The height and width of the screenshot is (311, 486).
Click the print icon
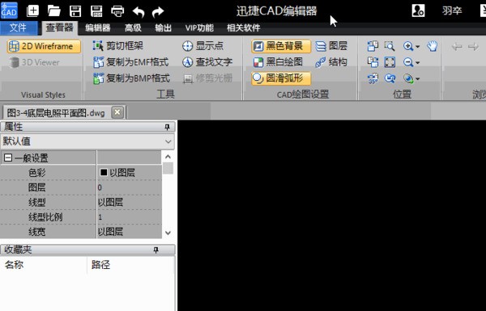(x=117, y=11)
